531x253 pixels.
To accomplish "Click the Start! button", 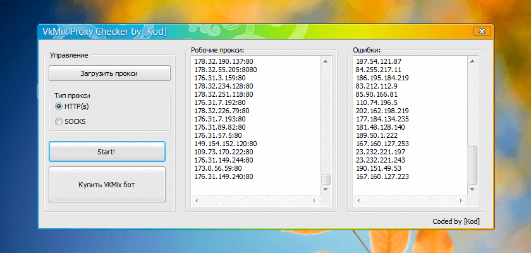I will click(x=107, y=151).
